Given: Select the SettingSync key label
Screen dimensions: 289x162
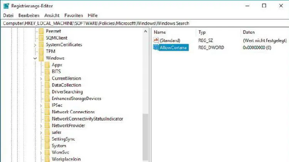Looking at the screenshot, I should click(63, 139).
